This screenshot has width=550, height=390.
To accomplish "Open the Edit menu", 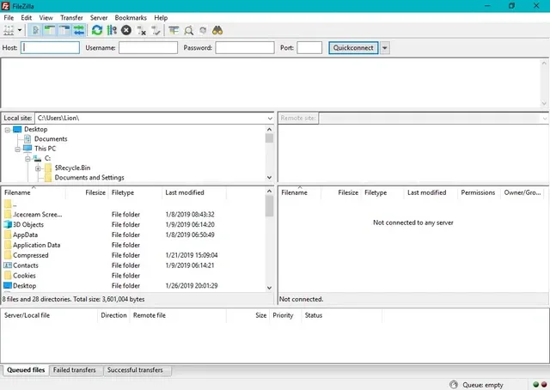I will click(x=27, y=18).
